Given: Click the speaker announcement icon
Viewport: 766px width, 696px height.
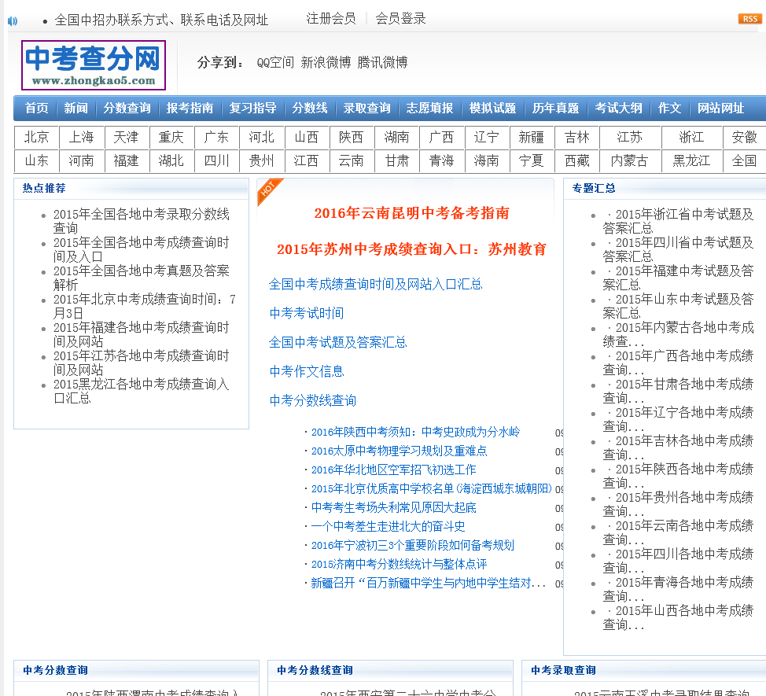Looking at the screenshot, I should 13,21.
